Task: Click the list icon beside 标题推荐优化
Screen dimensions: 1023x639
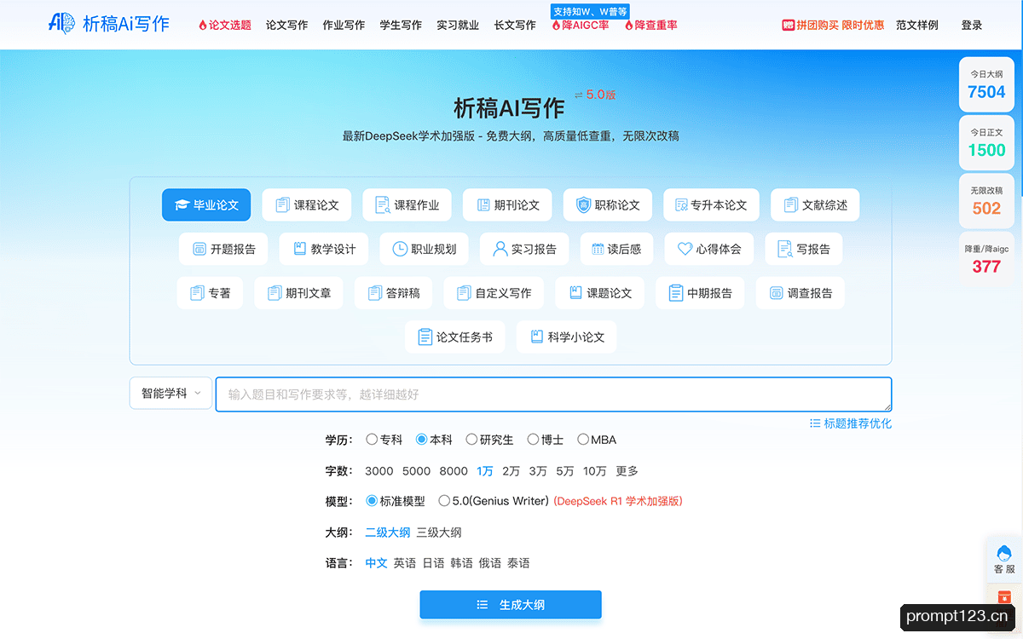Action: [x=815, y=423]
